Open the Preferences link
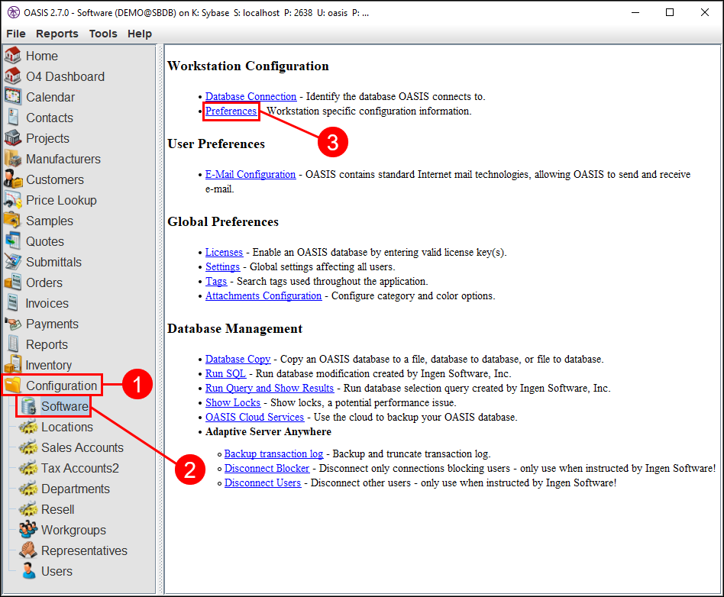Image resolution: width=724 pixels, height=597 pixels. 231,111
